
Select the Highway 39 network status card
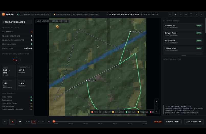pyautogui.click(x=183, y=26)
